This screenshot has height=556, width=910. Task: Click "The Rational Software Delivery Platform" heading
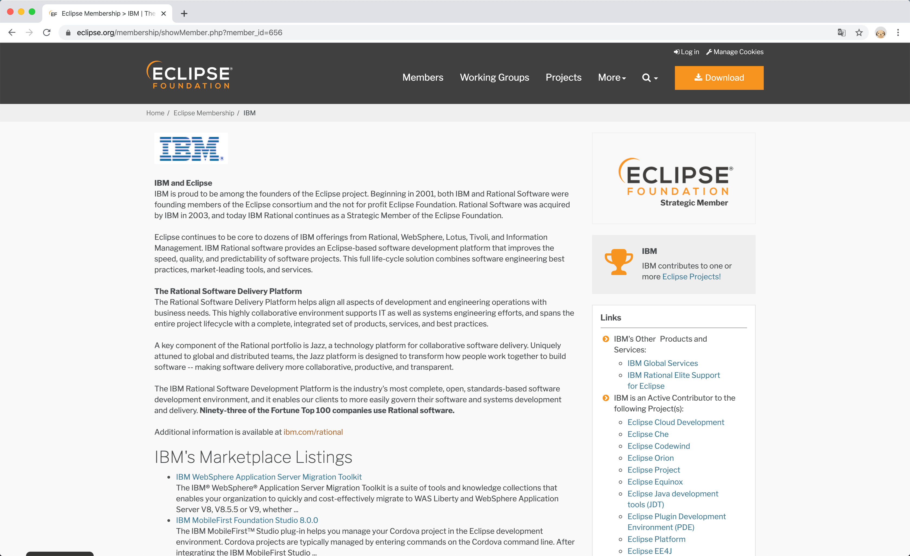click(x=228, y=291)
